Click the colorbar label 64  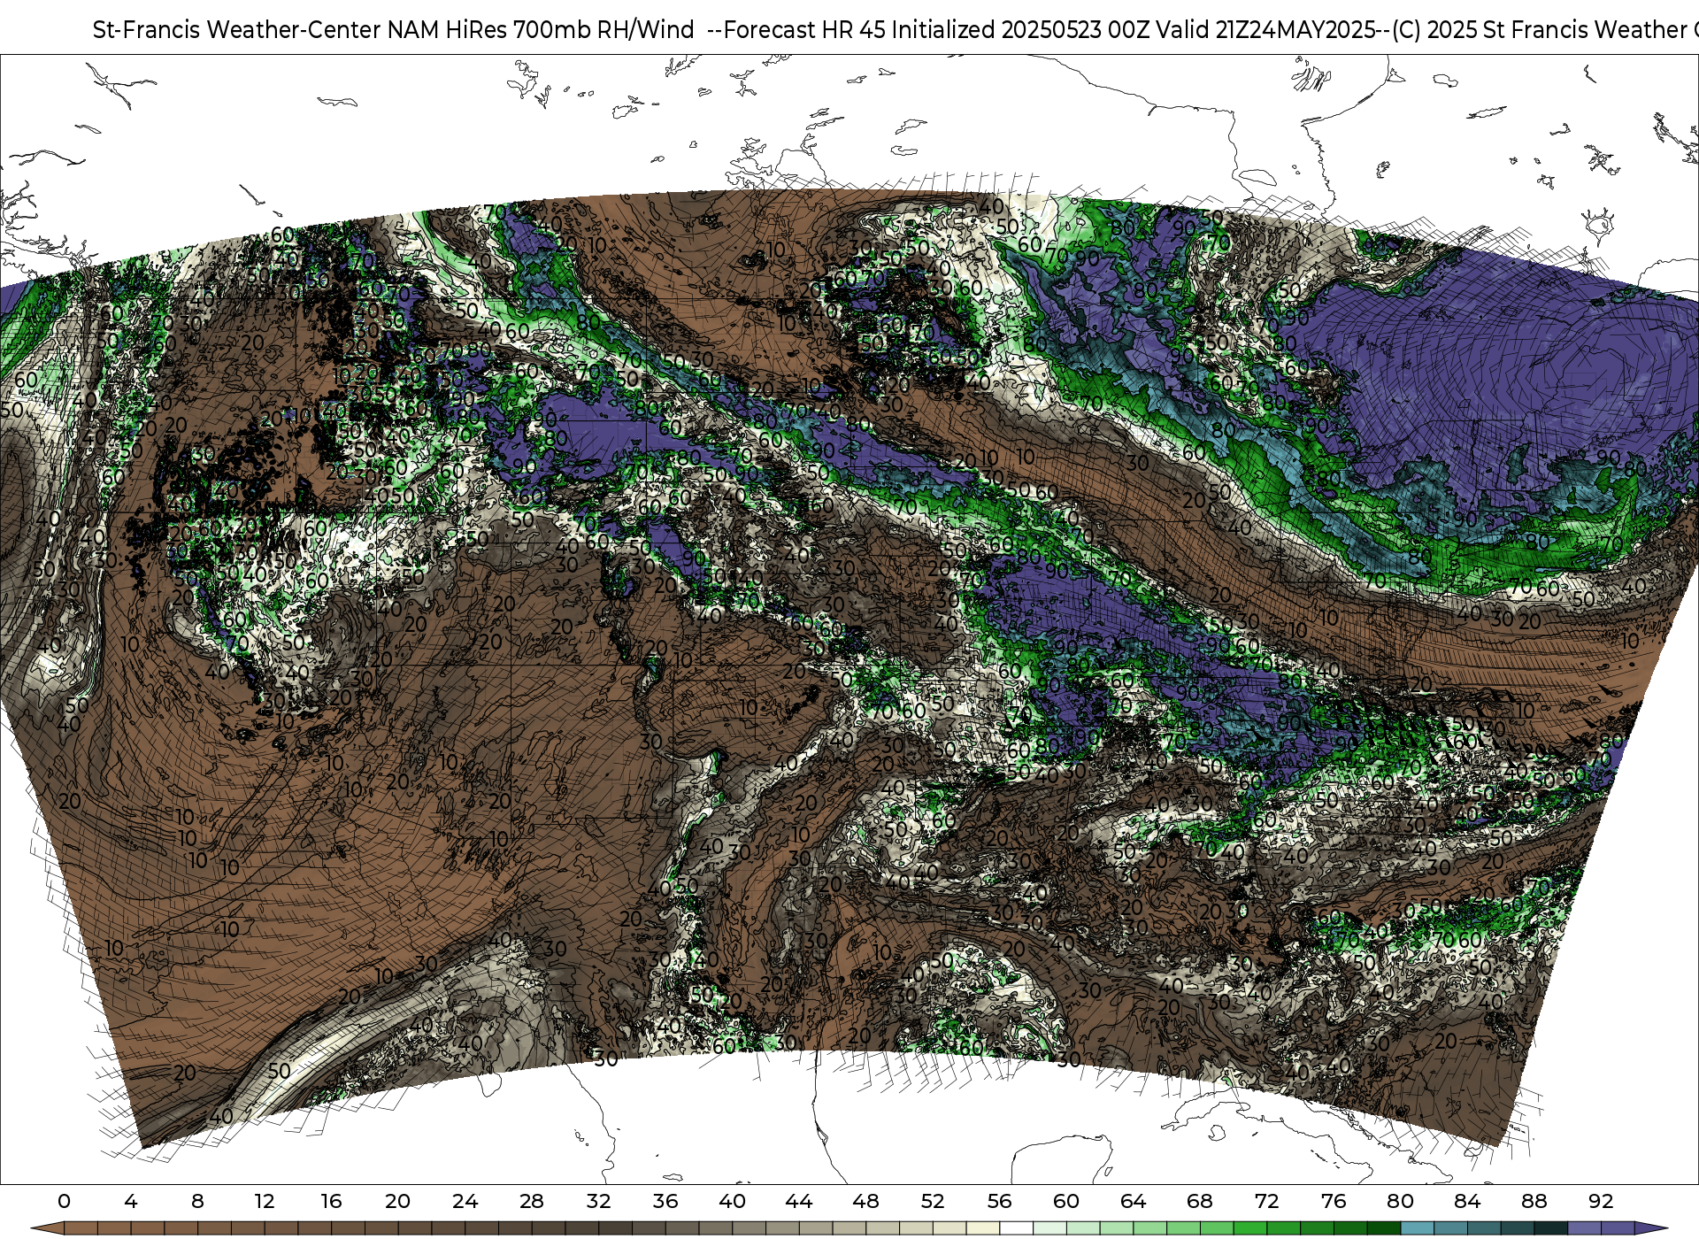tap(1133, 1201)
